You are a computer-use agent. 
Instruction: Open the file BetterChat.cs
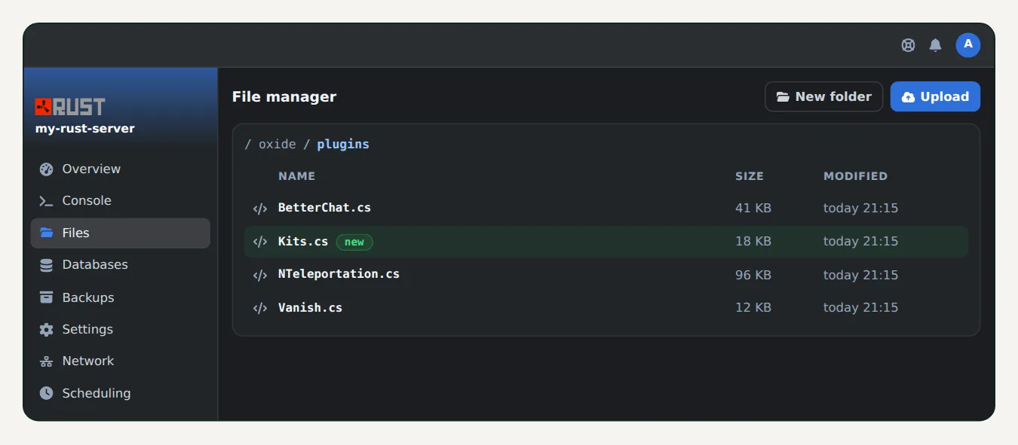(x=324, y=208)
